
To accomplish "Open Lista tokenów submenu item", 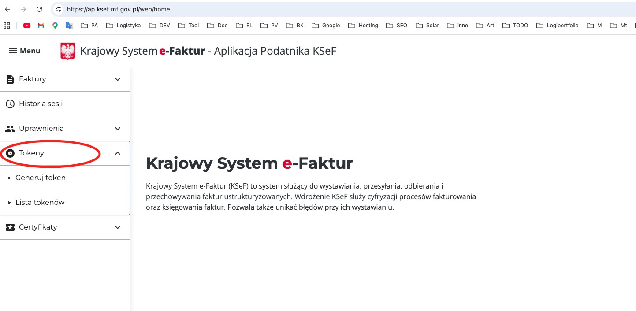I will coord(65,203).
